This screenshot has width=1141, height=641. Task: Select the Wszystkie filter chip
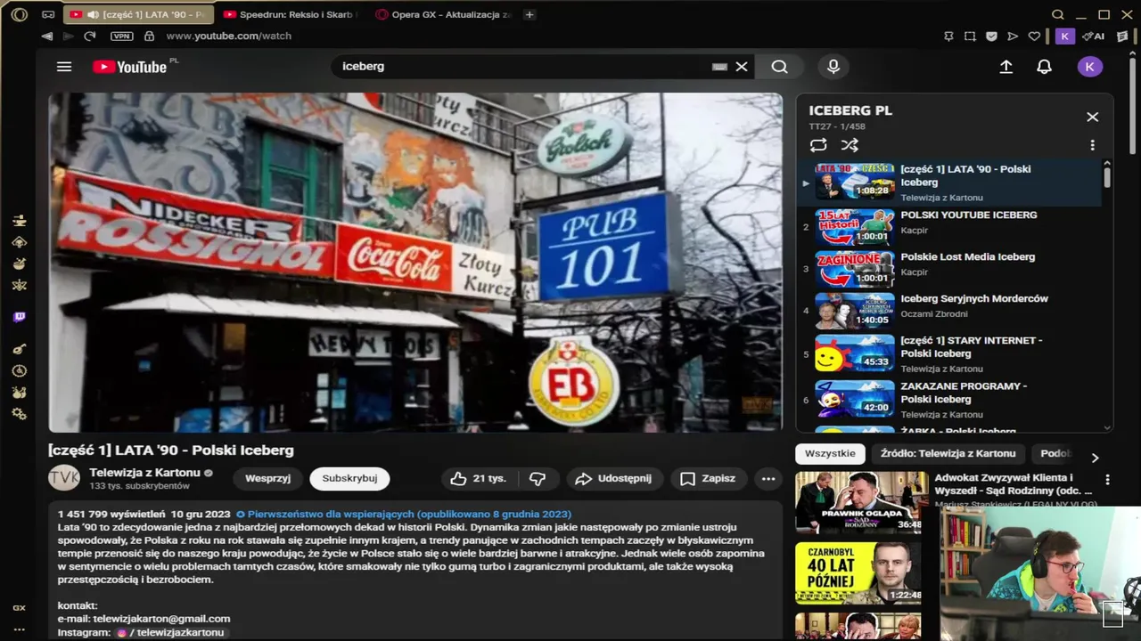pos(830,453)
